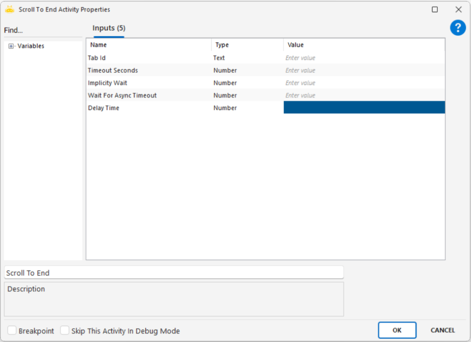The height and width of the screenshot is (342, 471).
Task: Click Timeout Seconds value field
Action: tap(363, 70)
